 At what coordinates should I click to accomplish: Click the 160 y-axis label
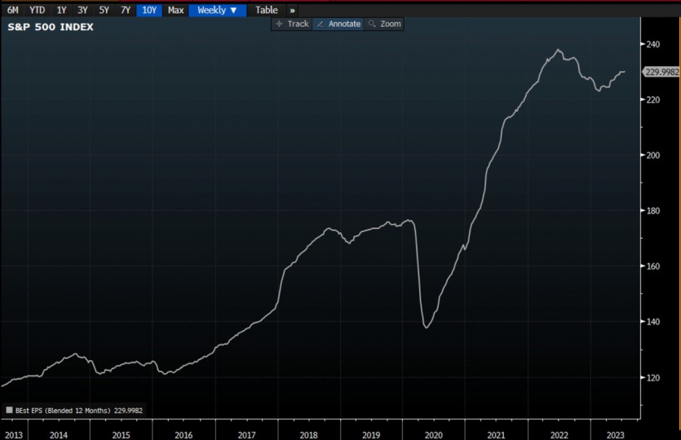tap(652, 266)
